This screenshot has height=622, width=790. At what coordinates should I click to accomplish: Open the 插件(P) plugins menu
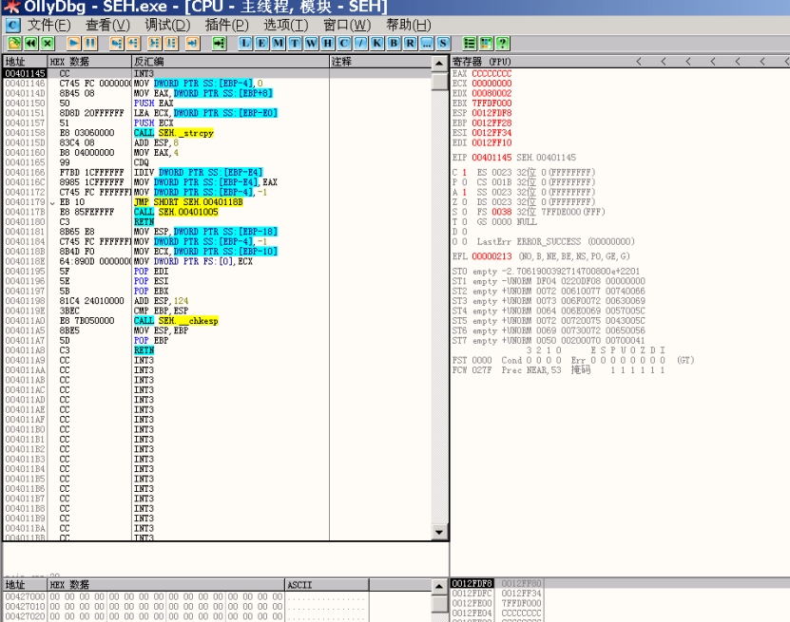coord(226,25)
